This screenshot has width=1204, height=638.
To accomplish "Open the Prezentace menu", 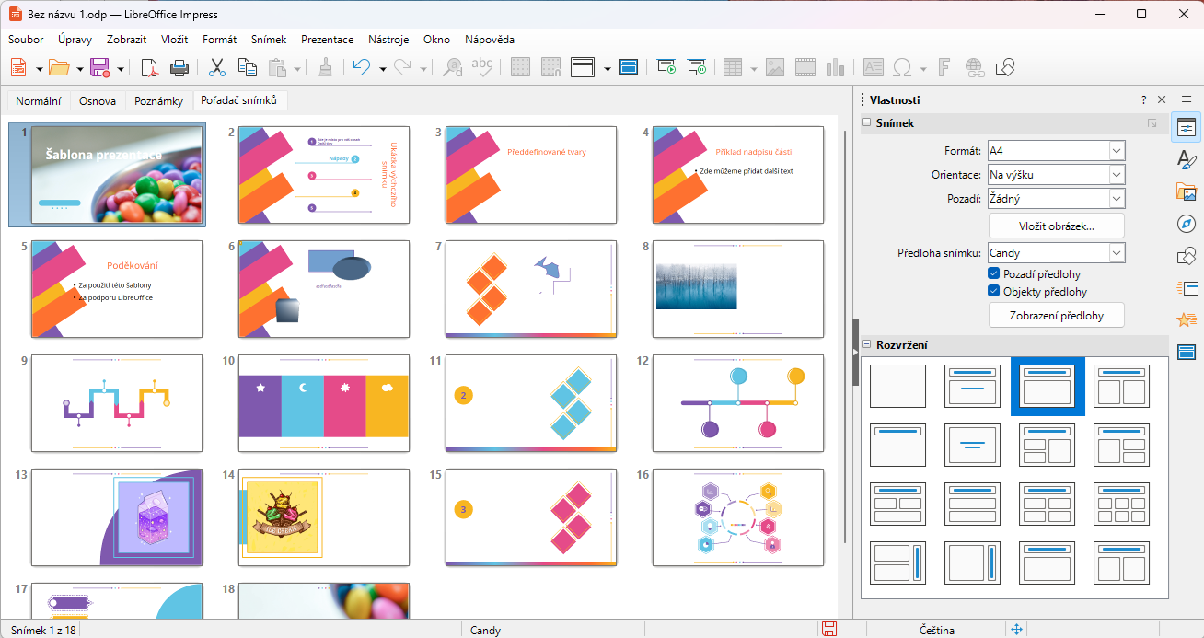I will pos(328,40).
